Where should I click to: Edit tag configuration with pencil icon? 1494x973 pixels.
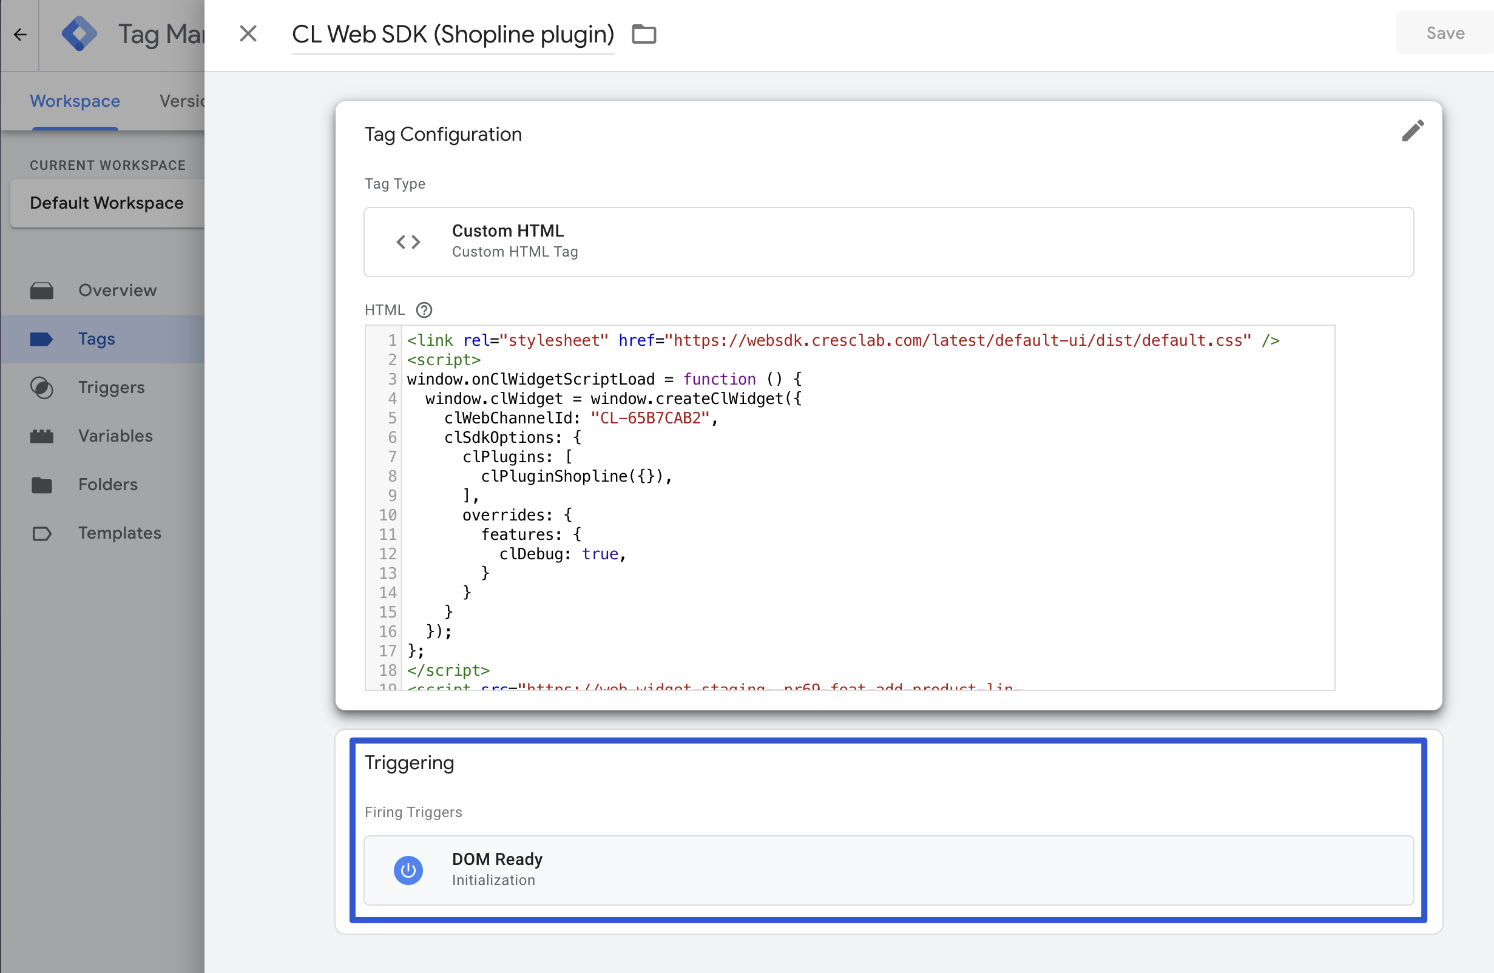pos(1413,130)
